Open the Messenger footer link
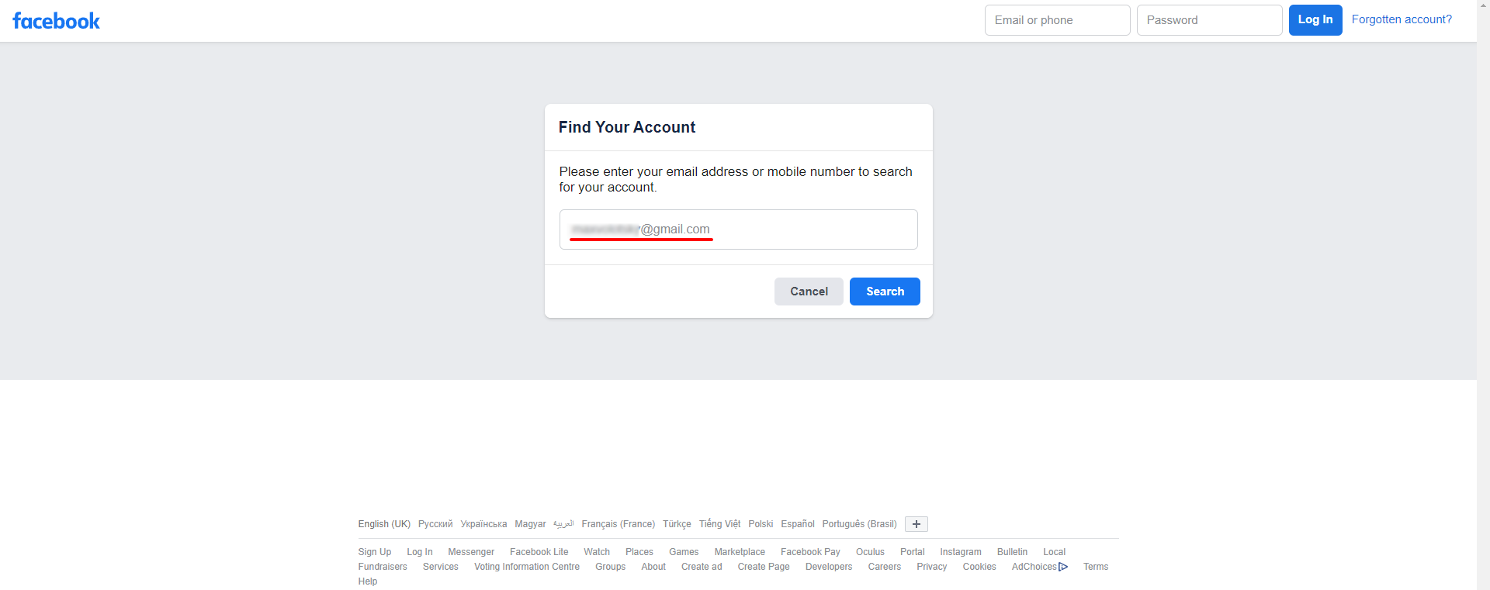Image resolution: width=1490 pixels, height=590 pixels. (471, 552)
